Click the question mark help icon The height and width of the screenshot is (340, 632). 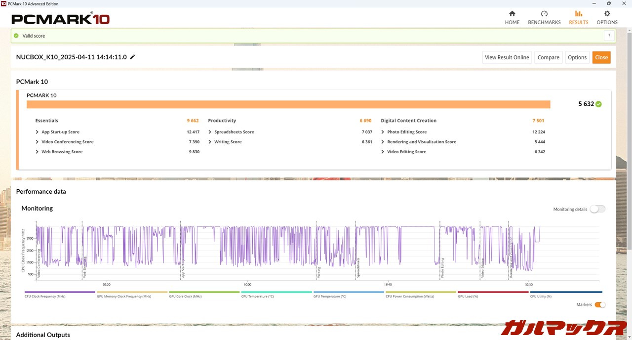(x=609, y=36)
